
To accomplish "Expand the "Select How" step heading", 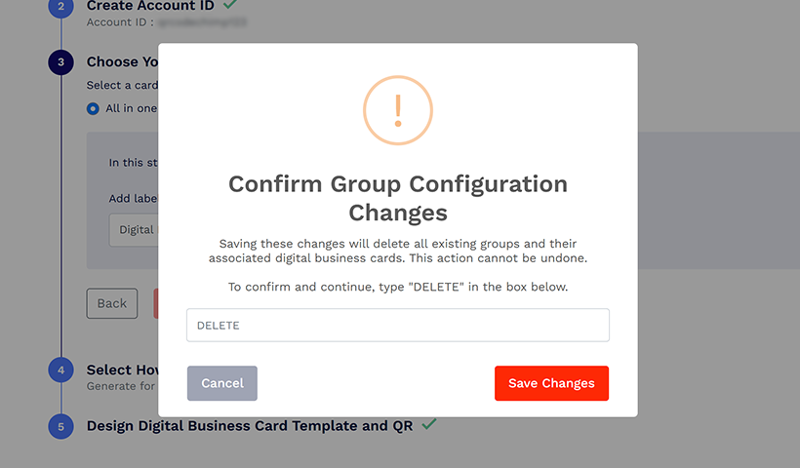I will point(122,370).
